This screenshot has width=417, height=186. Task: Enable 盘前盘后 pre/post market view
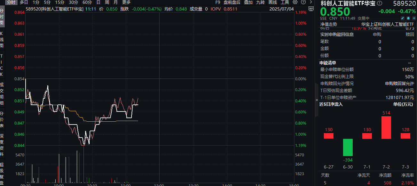click(x=233, y=2)
